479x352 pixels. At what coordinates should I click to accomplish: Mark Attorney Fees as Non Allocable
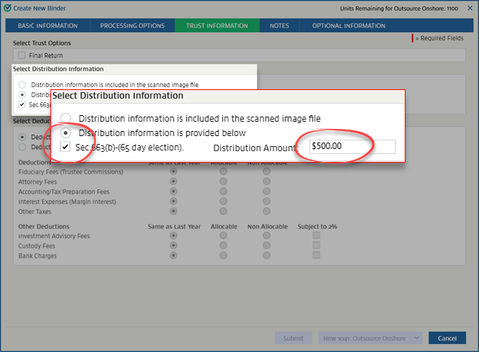click(x=267, y=182)
